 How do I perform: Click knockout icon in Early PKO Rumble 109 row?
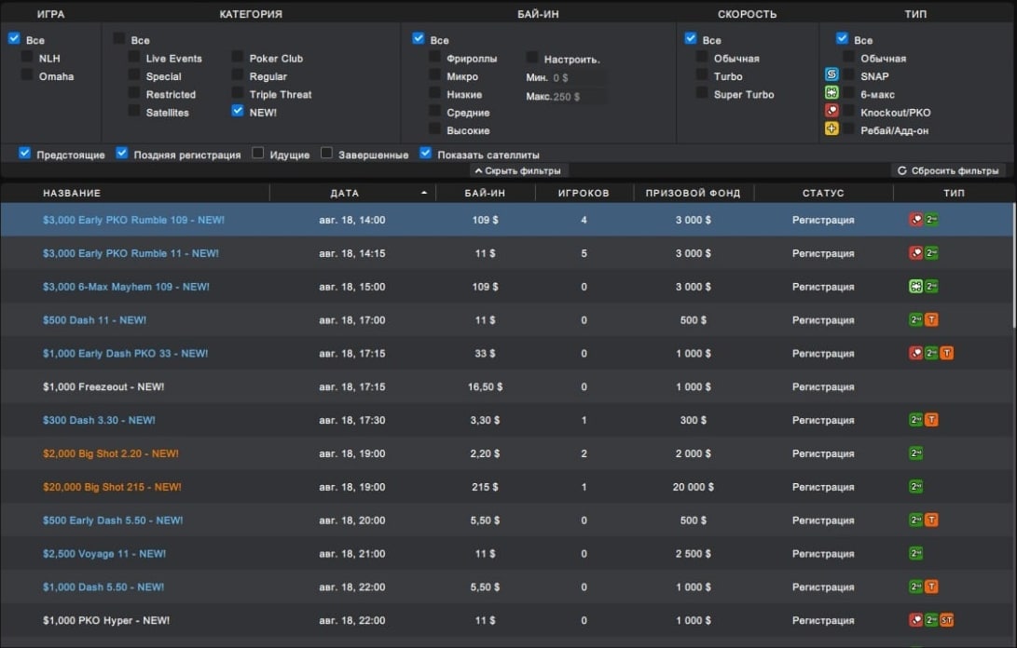915,220
